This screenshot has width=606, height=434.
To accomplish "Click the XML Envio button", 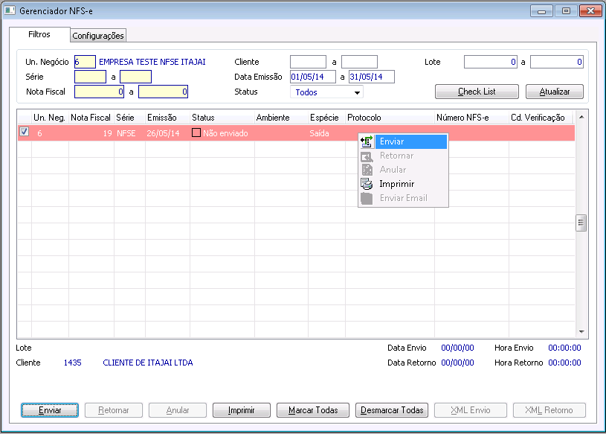I will pyautogui.click(x=471, y=410).
